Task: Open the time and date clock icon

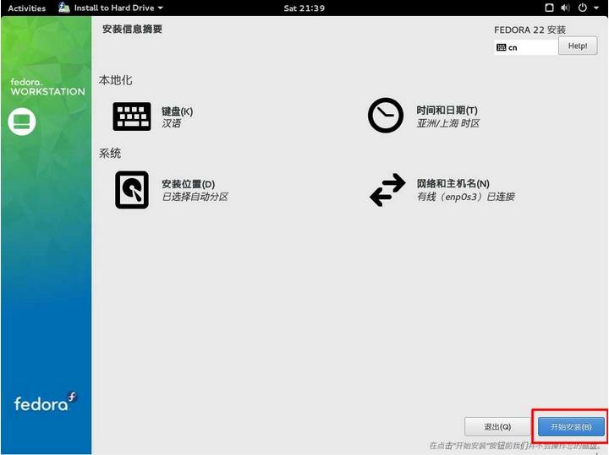Action: pos(386,115)
